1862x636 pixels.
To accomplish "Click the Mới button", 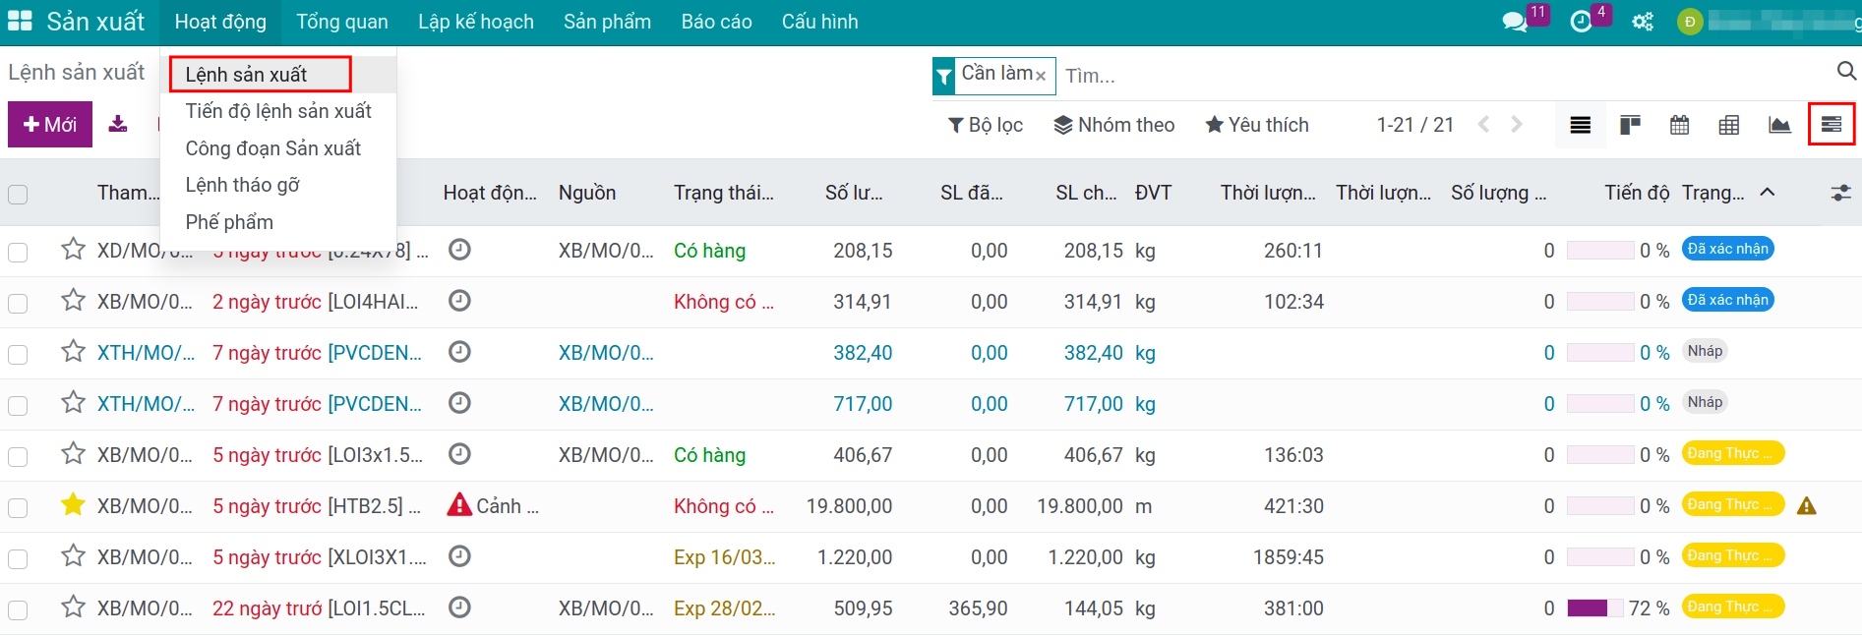I will point(50,125).
